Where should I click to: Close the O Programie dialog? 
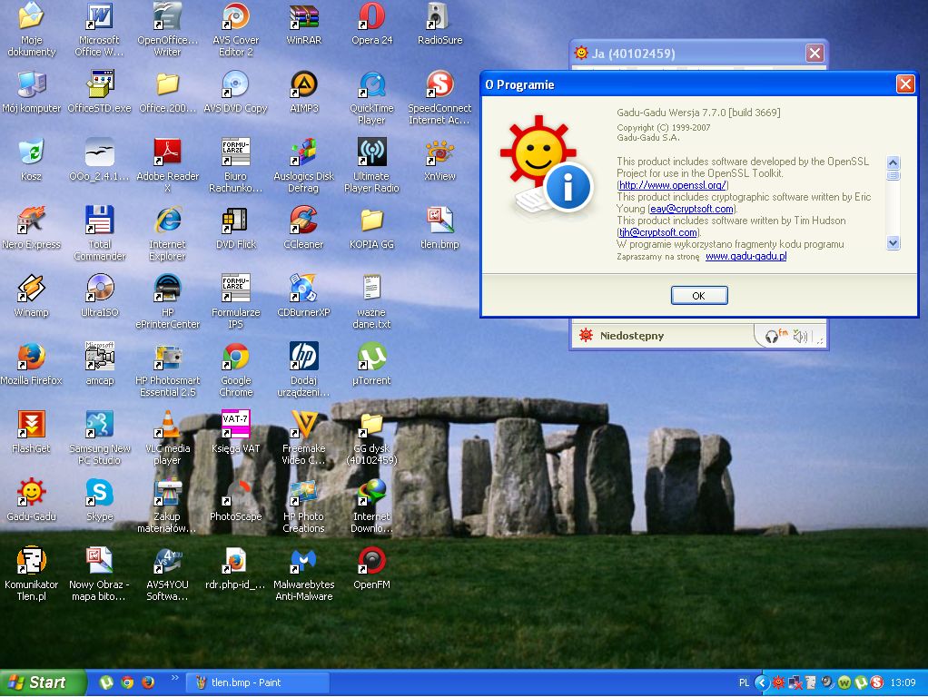tap(905, 84)
